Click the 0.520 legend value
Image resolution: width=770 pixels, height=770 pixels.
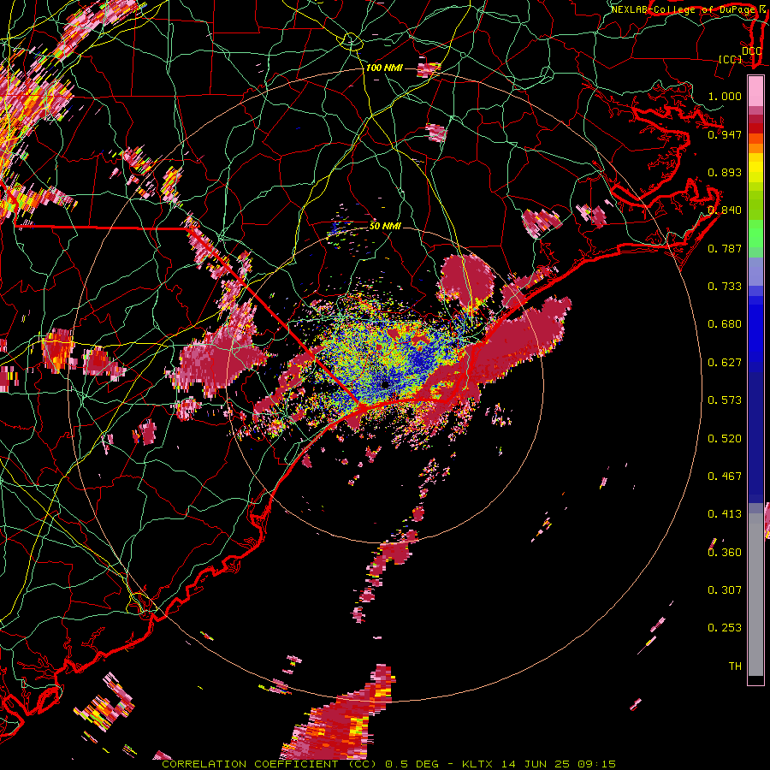[x=725, y=439]
